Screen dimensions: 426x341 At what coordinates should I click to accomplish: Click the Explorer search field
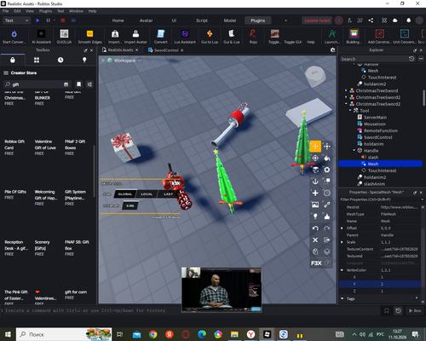click(374, 59)
